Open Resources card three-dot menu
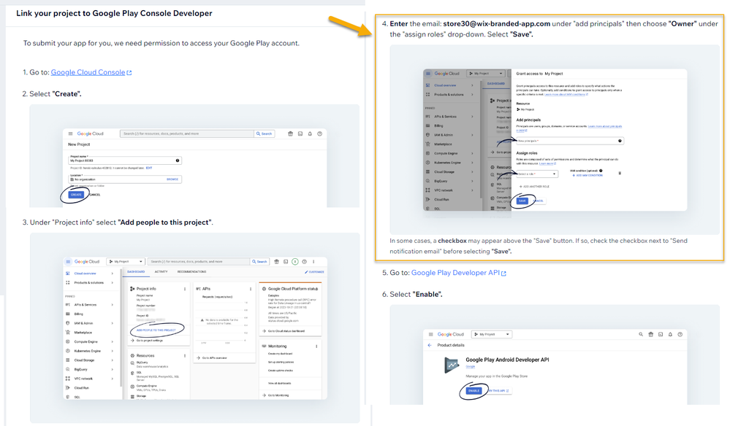This screenshot has height=426, width=730. point(185,355)
